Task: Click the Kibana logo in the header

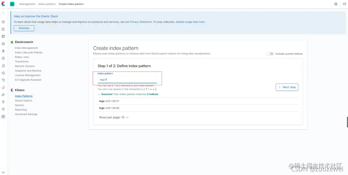Action: (x=3, y=4)
